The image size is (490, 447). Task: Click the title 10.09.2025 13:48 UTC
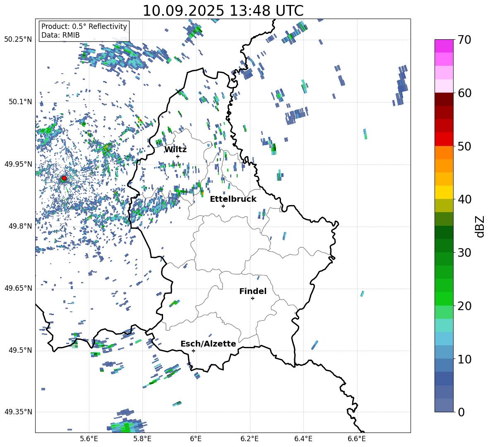[x=223, y=11]
